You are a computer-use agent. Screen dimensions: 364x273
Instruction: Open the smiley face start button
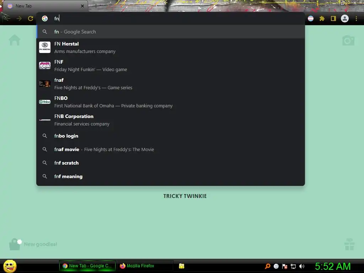click(x=10, y=266)
